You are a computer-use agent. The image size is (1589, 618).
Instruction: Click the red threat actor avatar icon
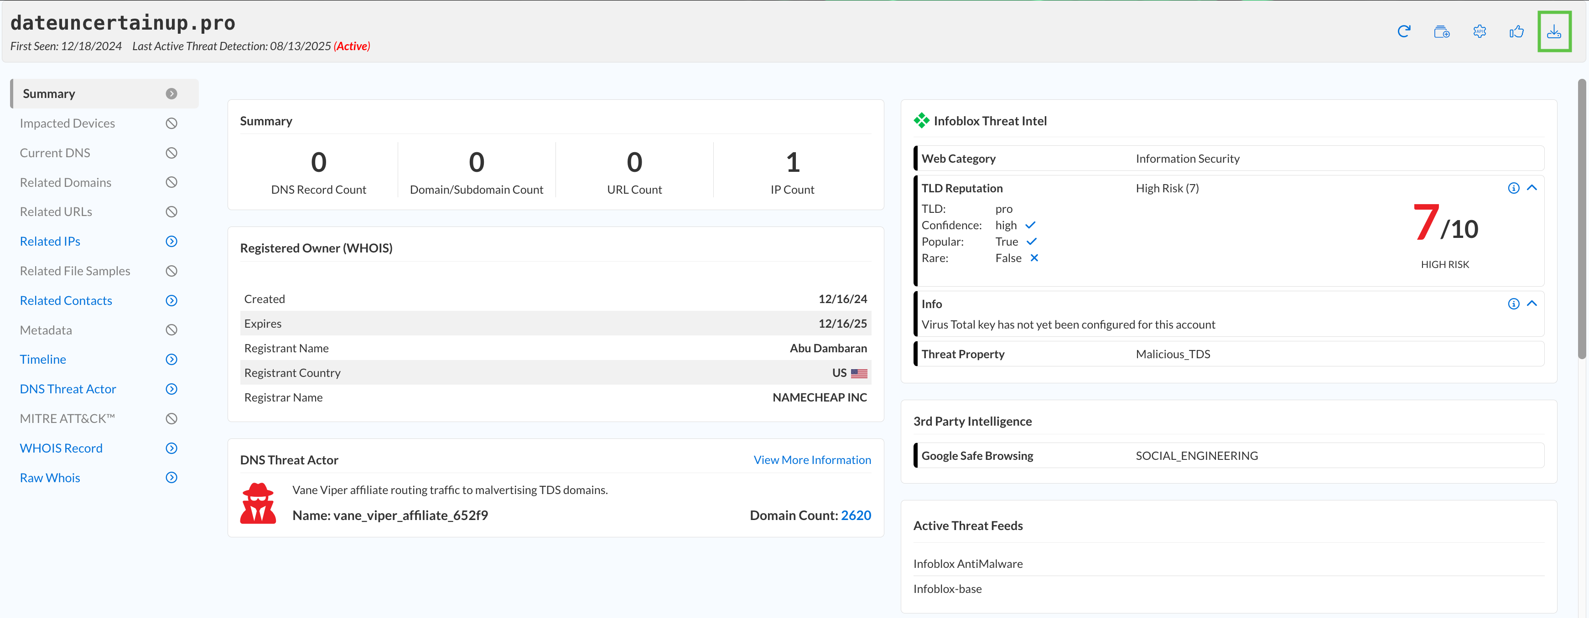(258, 504)
